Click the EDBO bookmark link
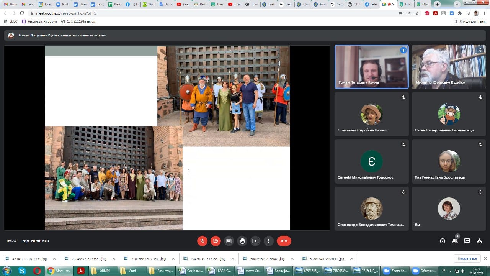The width and height of the screenshot is (490, 276). click(11, 21)
